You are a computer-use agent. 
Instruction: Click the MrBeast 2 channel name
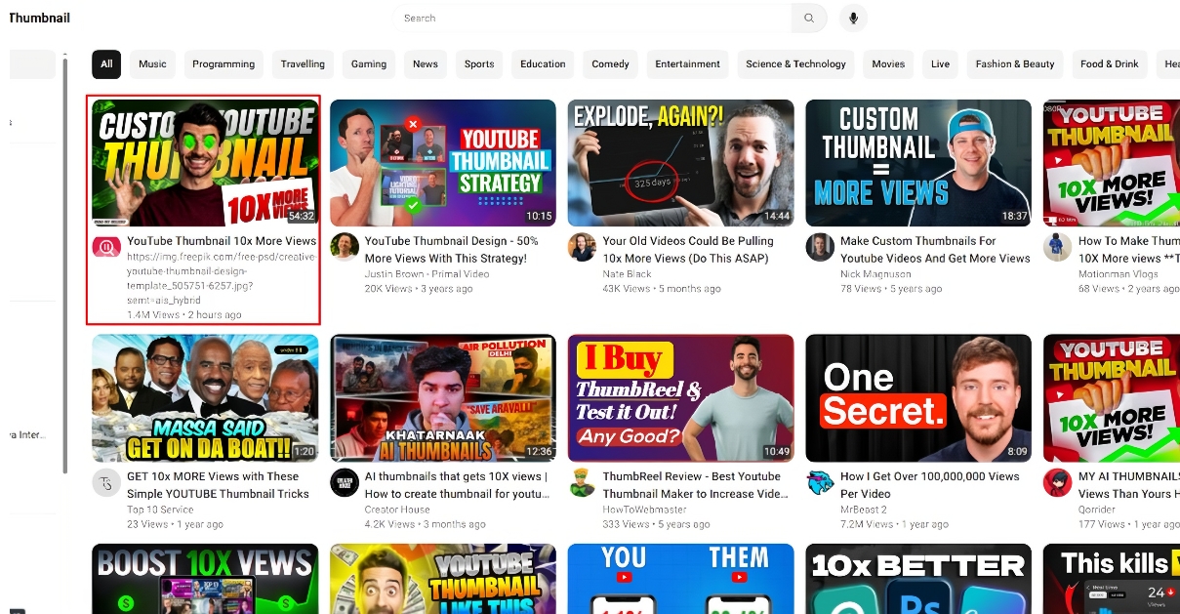[x=864, y=510]
